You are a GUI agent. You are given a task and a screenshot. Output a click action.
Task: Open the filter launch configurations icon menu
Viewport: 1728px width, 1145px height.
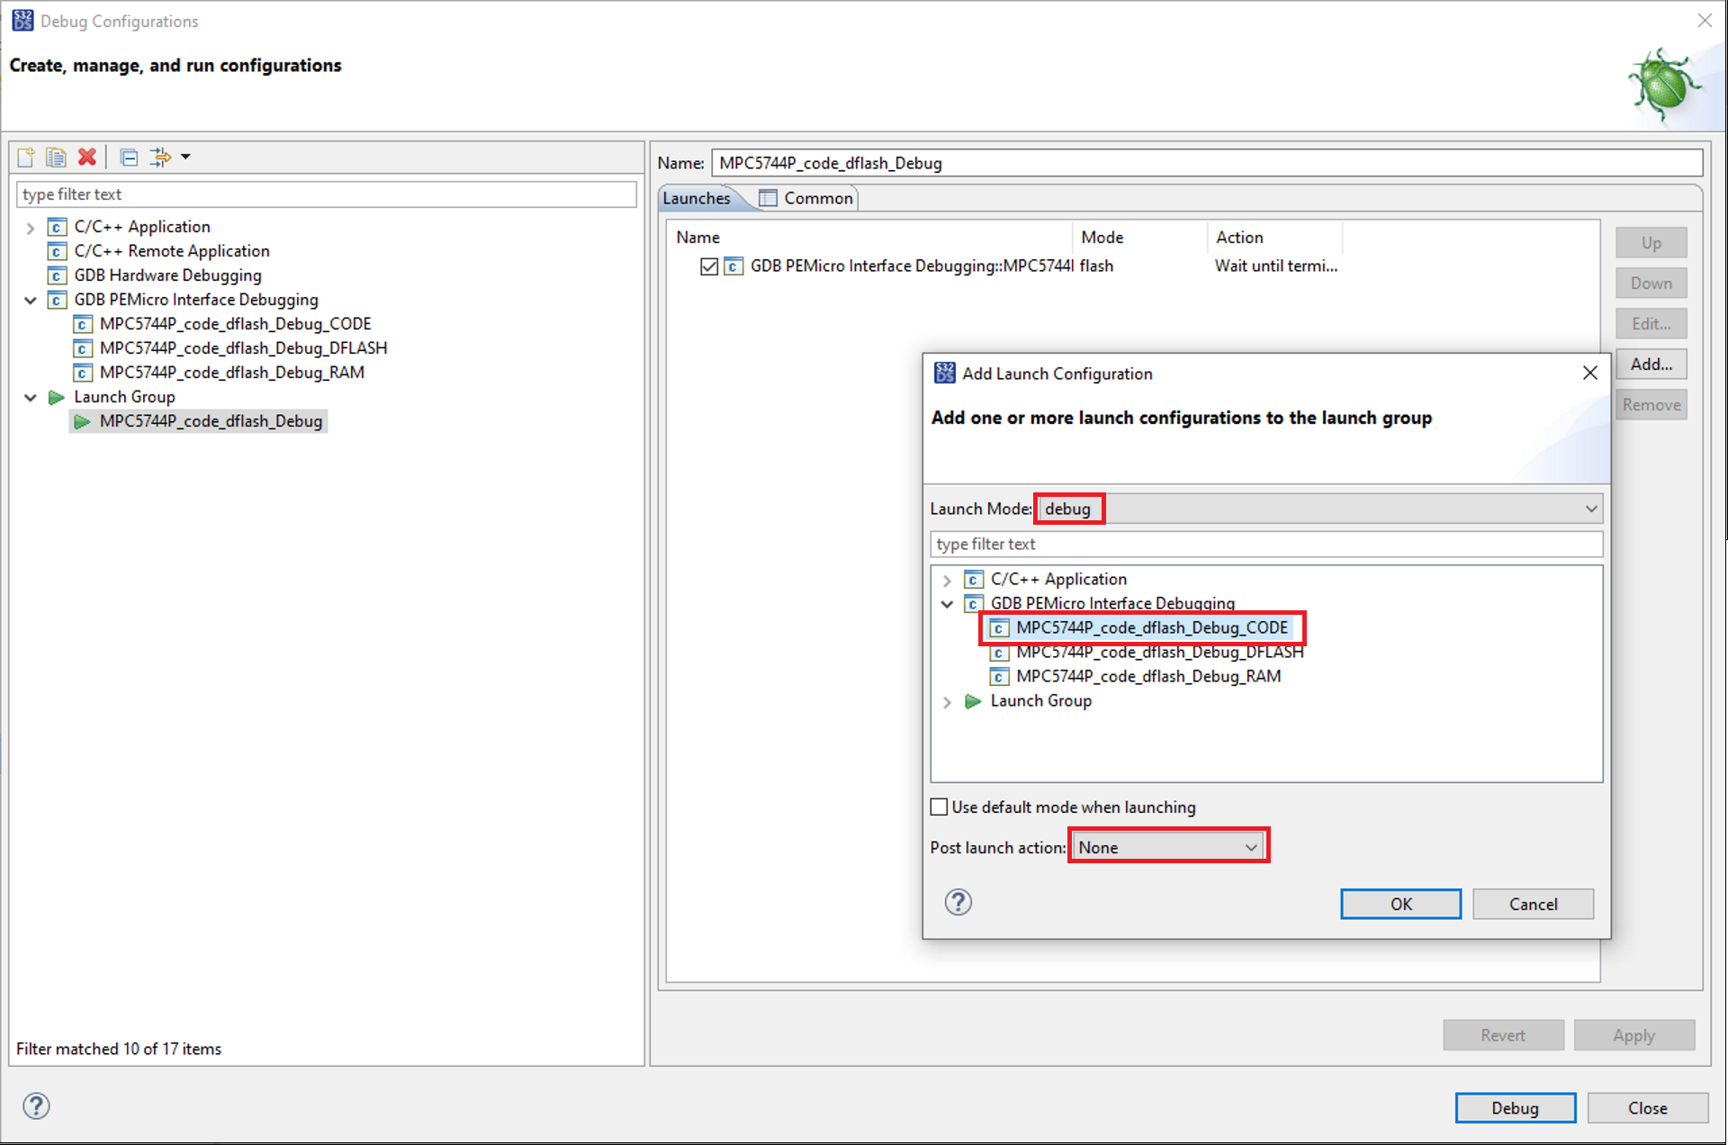pos(185,158)
